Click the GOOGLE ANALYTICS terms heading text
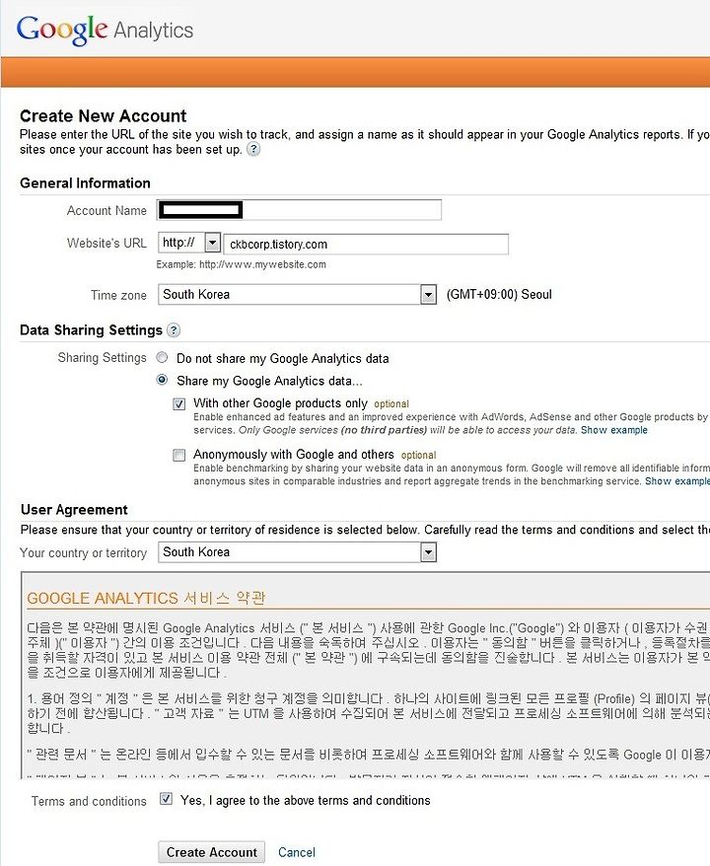710x866 pixels. coord(146,598)
